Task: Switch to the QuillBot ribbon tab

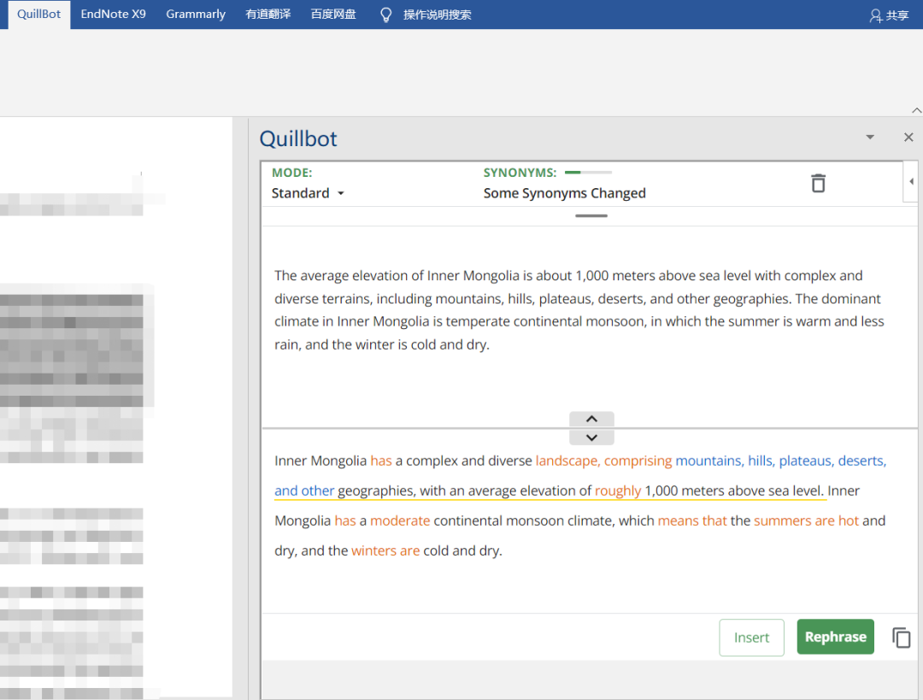Action: [38, 15]
